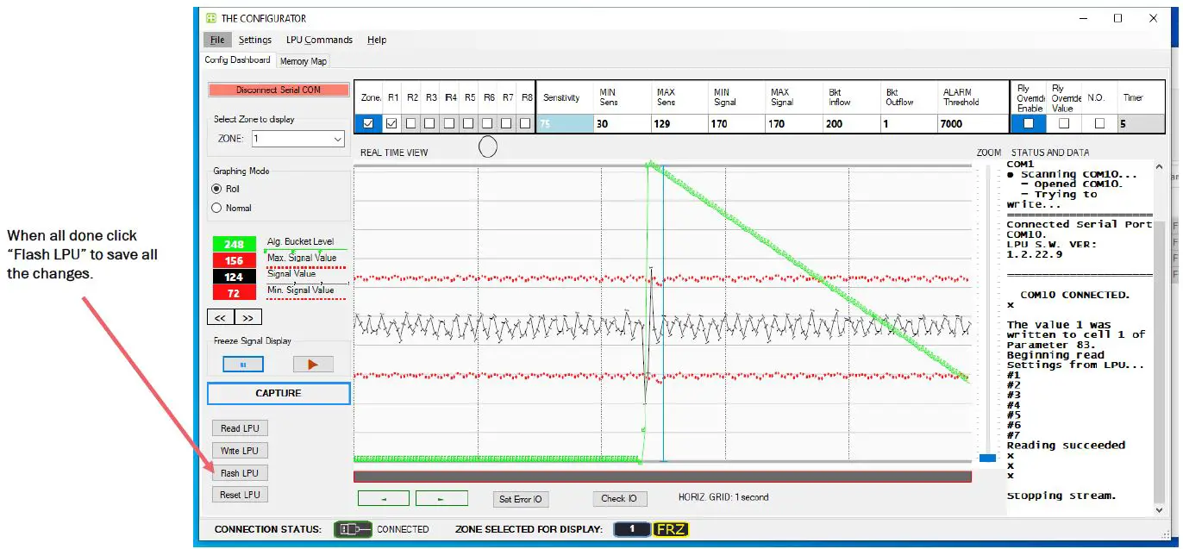Image resolution: width=1183 pixels, height=549 pixels.
Task: Open the LPU Commands menu
Action: [x=318, y=39]
